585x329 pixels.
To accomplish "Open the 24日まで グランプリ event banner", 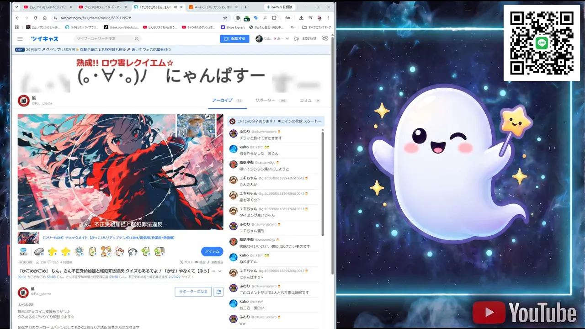I will coord(94,49).
